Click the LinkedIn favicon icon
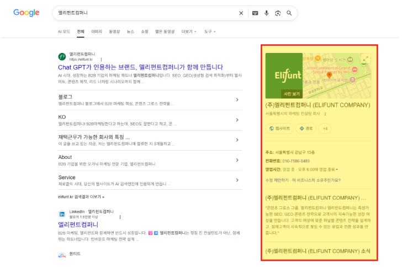402x267 pixels. (x=62, y=214)
